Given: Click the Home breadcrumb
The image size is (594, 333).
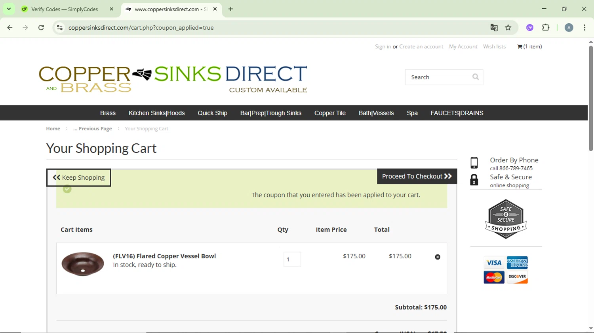Looking at the screenshot, I should coord(53,129).
